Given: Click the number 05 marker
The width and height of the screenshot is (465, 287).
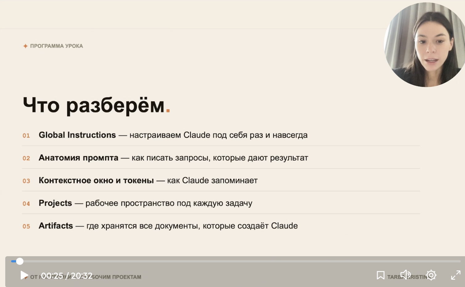Looking at the screenshot, I should click(26, 226).
